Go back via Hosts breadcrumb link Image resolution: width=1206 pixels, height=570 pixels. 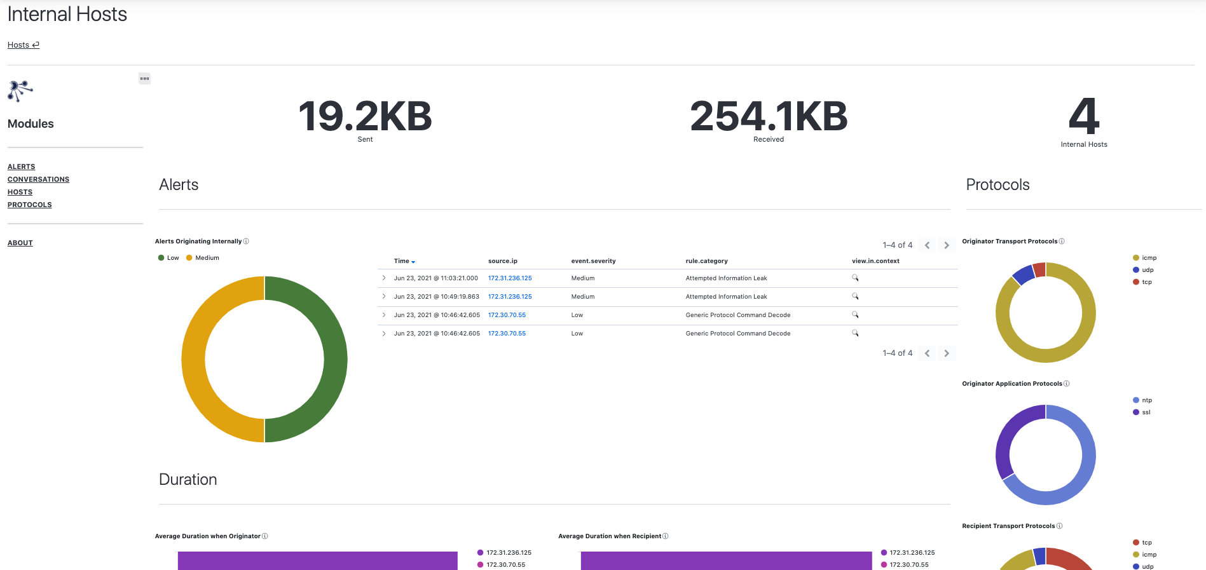(24, 45)
